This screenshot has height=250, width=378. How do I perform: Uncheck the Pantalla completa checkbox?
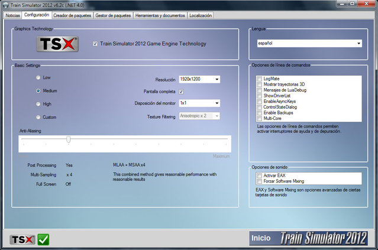pos(181,92)
